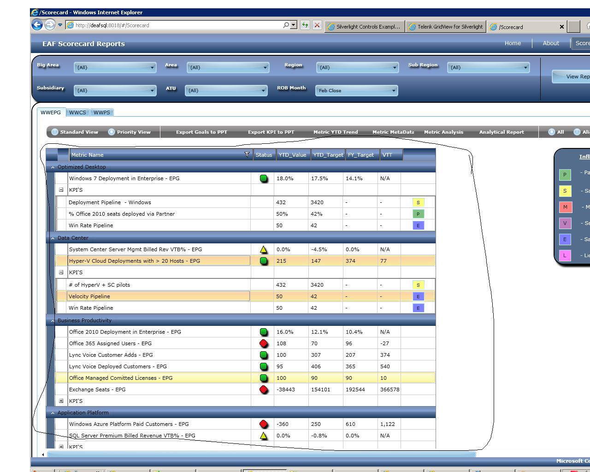Open the Region dropdown
590x472 pixels.
click(358, 67)
